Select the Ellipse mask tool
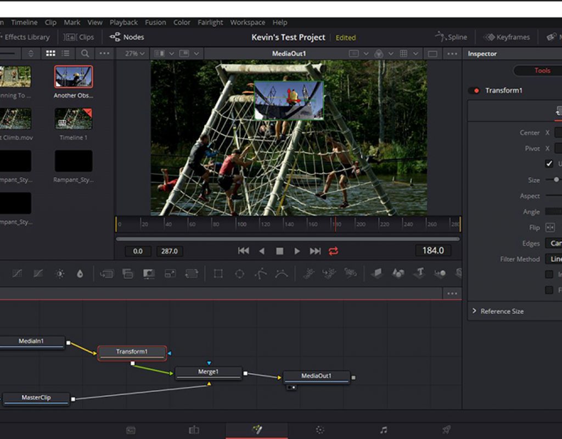 [x=239, y=274]
